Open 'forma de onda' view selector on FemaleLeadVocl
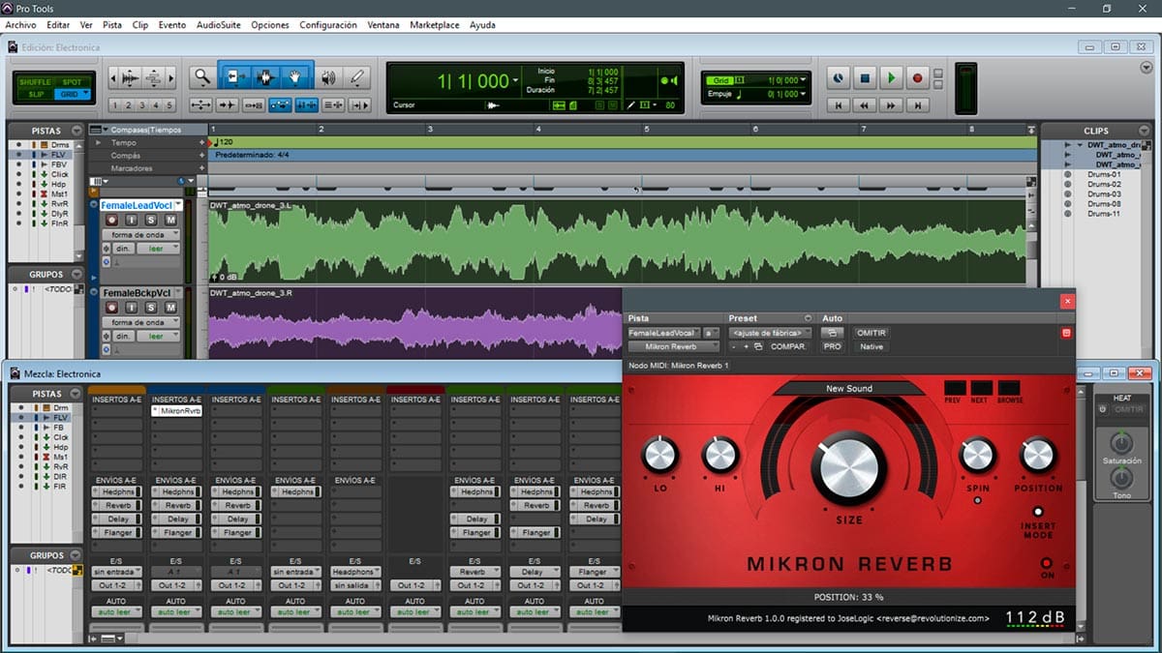Screen dimensions: 1162x653 coord(141,234)
